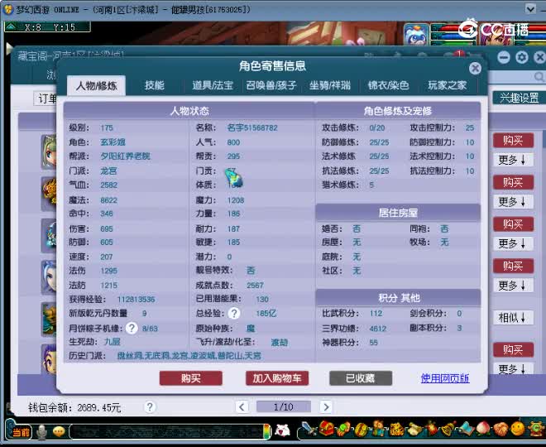
Task: Click the 加入购物车 button
Action: coord(277,378)
